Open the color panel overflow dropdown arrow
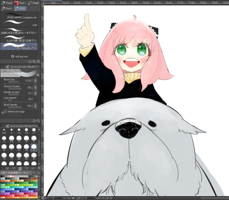The height and width of the screenshot is (200, 229). [39, 168]
